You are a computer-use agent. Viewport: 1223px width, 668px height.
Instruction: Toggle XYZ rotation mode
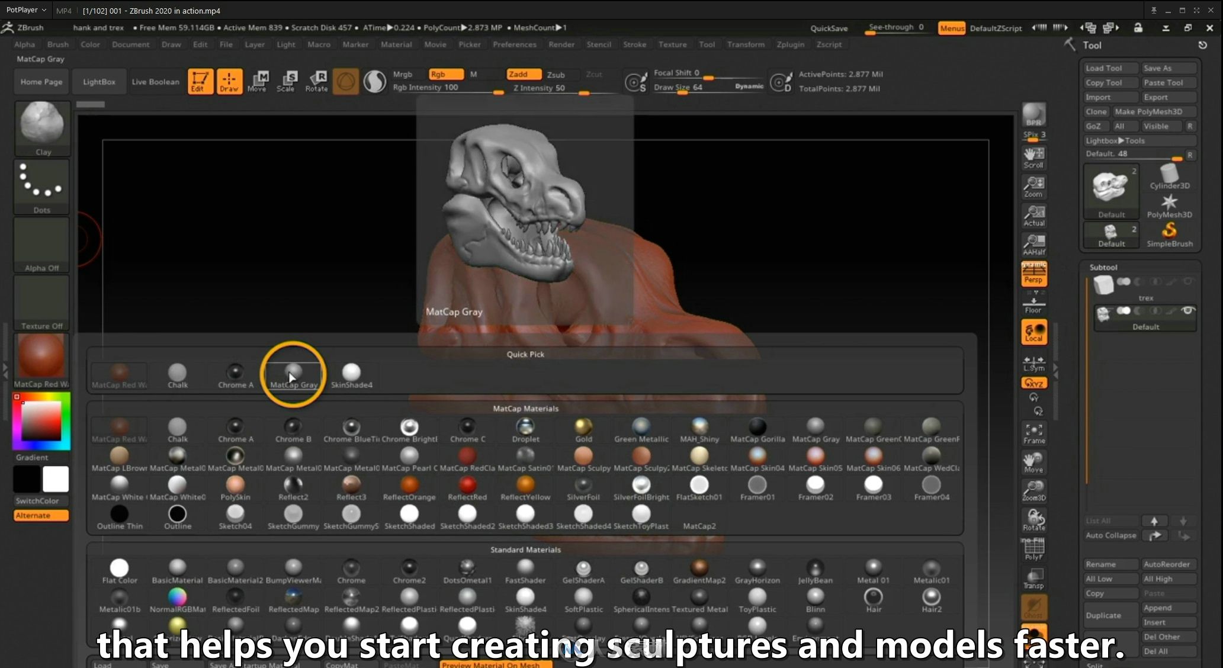[x=1033, y=383]
